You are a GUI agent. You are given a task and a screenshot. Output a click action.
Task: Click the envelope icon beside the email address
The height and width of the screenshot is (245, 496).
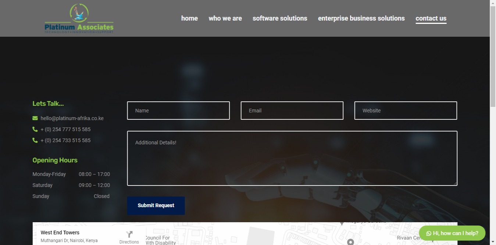(35, 118)
